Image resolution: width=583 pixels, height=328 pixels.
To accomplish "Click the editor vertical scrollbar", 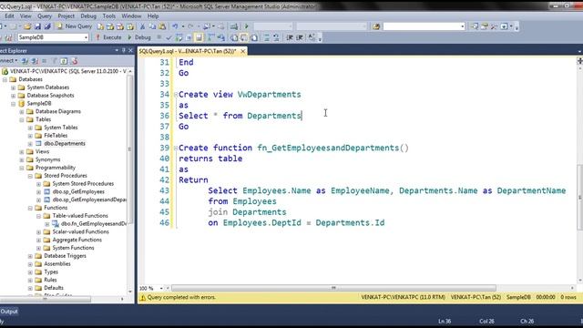I will pos(580,197).
